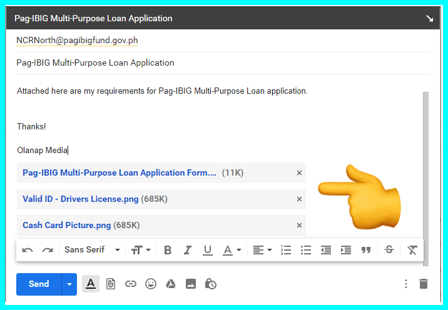Click the 'Attached here are my requirements' sentence

162,91
